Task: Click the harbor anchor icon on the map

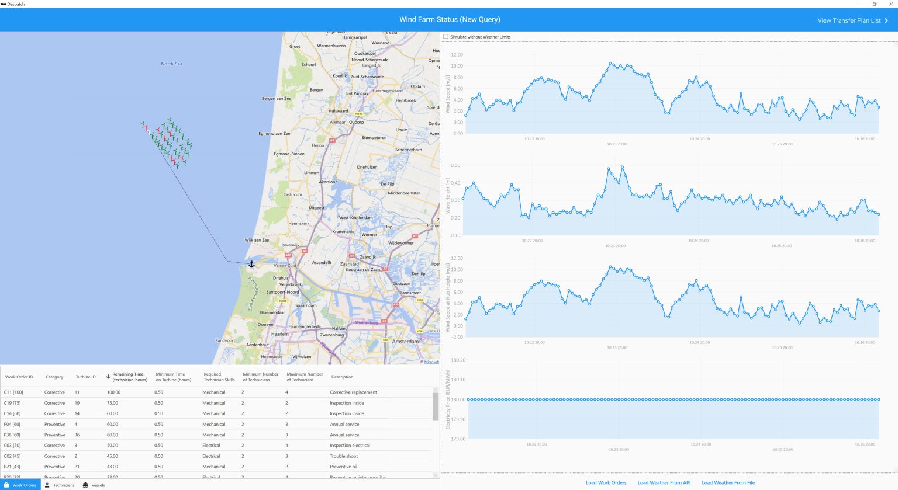Action: (x=252, y=265)
